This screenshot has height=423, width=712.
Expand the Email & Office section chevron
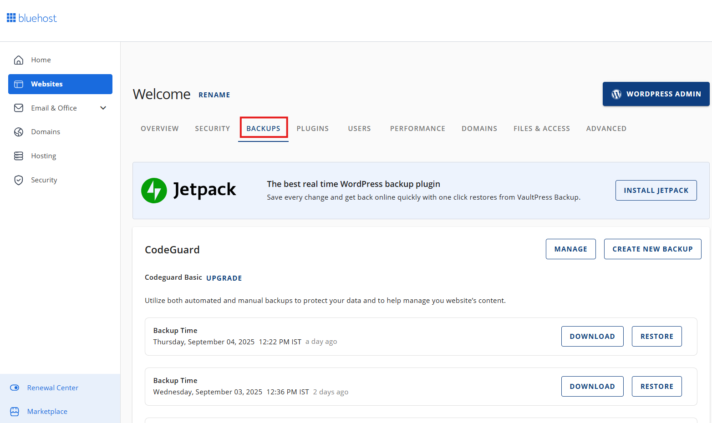coord(103,108)
